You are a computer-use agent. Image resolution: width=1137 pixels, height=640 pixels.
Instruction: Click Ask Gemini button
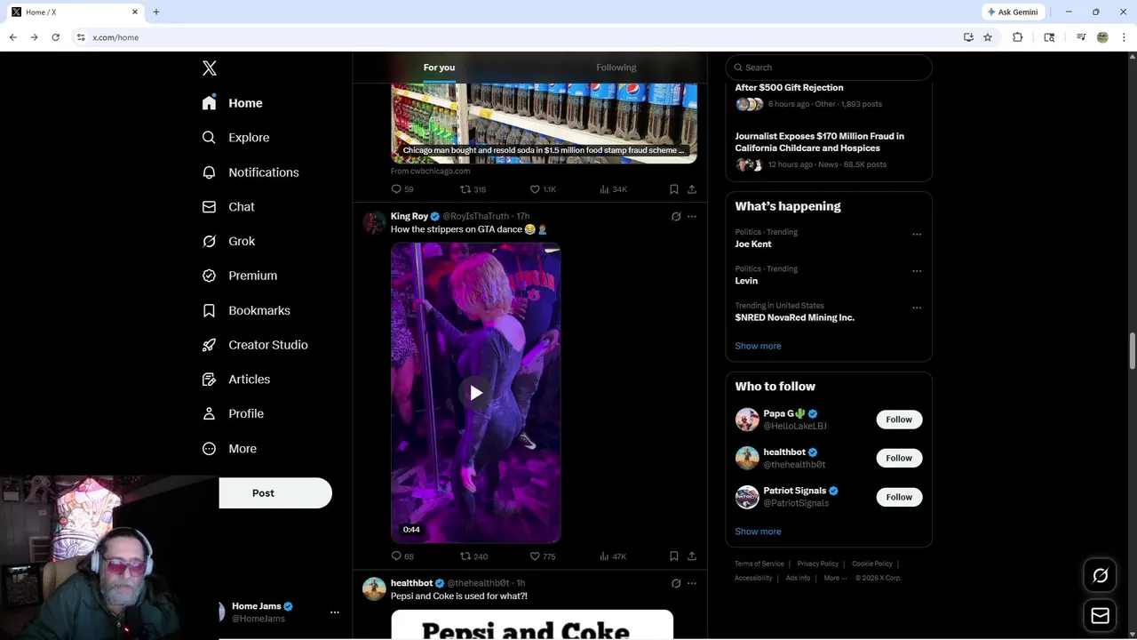point(1013,12)
